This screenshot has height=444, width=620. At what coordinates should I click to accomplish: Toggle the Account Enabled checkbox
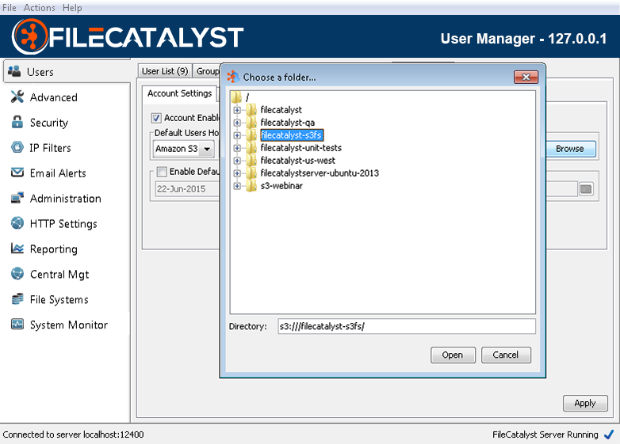[156, 118]
